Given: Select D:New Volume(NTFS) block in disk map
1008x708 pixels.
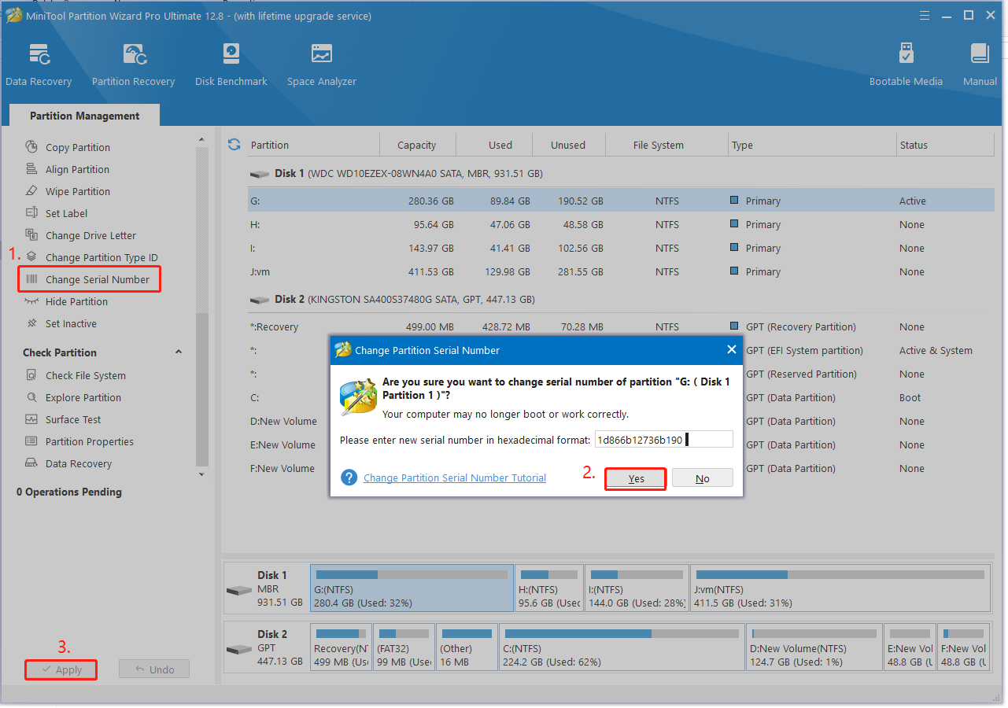Looking at the screenshot, I should pos(814,647).
